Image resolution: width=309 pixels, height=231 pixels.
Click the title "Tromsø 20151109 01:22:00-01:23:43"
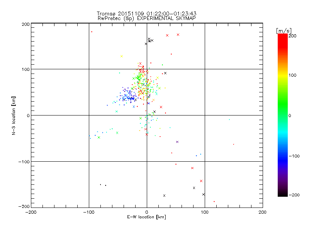point(146,13)
